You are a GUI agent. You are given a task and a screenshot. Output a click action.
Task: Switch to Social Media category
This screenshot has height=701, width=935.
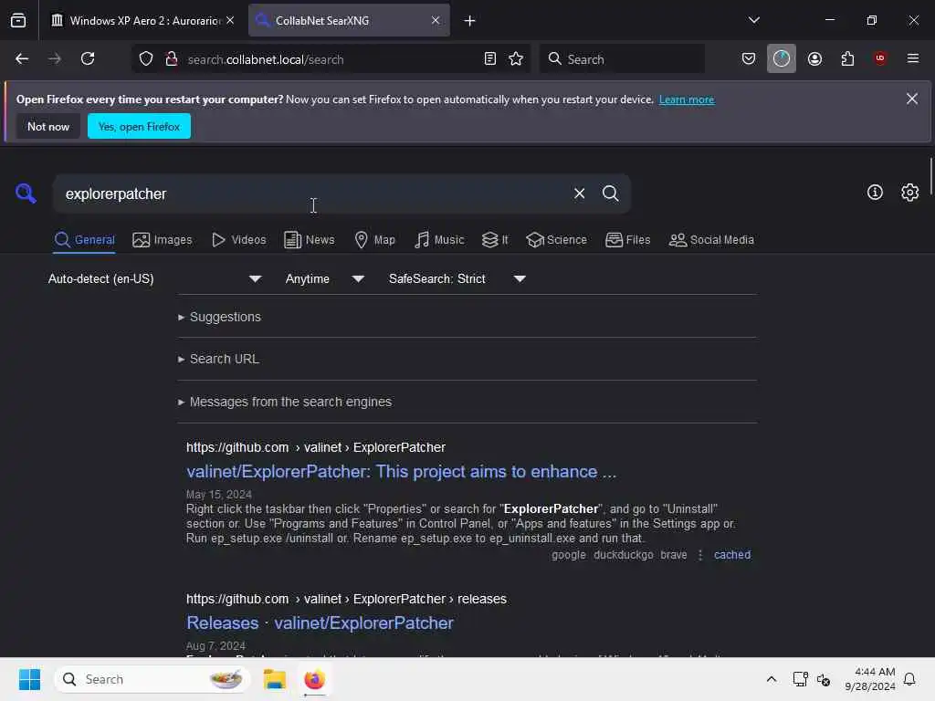click(x=711, y=240)
